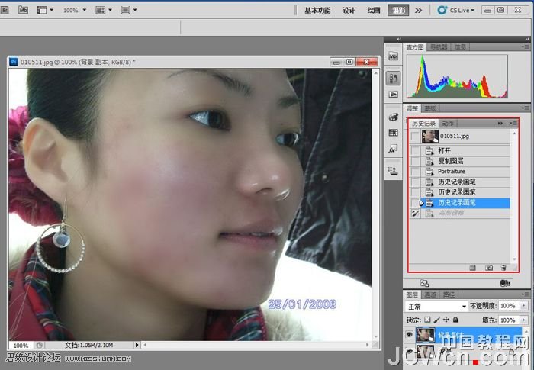The height and width of the screenshot is (370, 534).
Task: Switch to the 蒙版 tab
Action: [x=429, y=108]
